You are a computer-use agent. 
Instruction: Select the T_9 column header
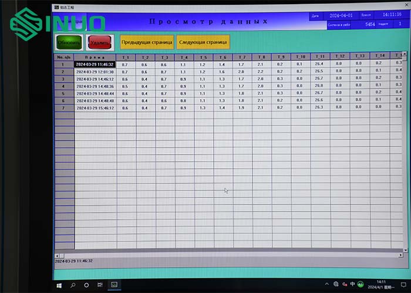(x=281, y=56)
